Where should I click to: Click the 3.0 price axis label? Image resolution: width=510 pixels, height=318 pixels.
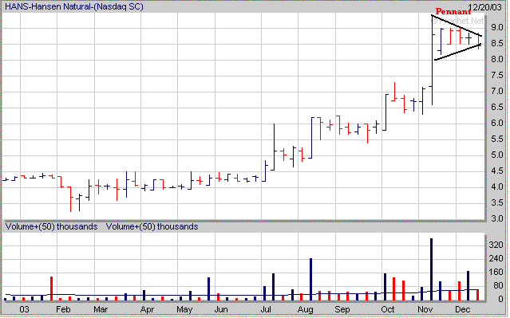pos(497,218)
